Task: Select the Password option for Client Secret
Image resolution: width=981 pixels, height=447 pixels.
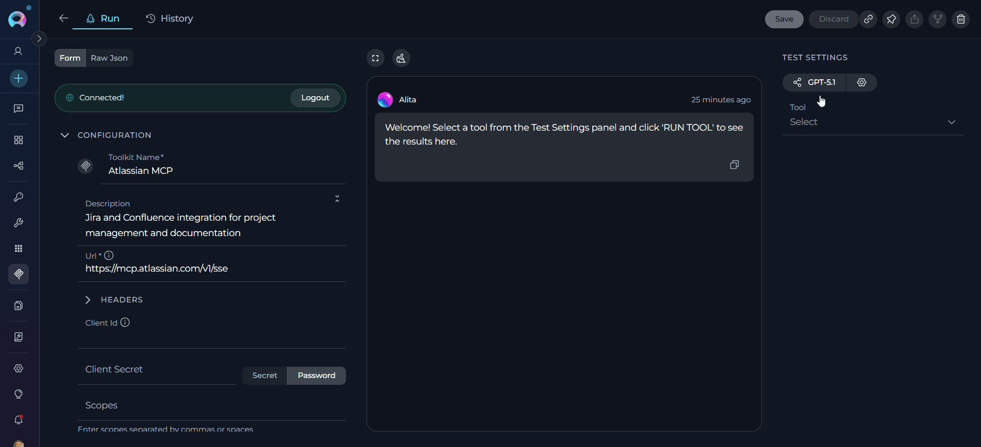Action: pos(316,376)
